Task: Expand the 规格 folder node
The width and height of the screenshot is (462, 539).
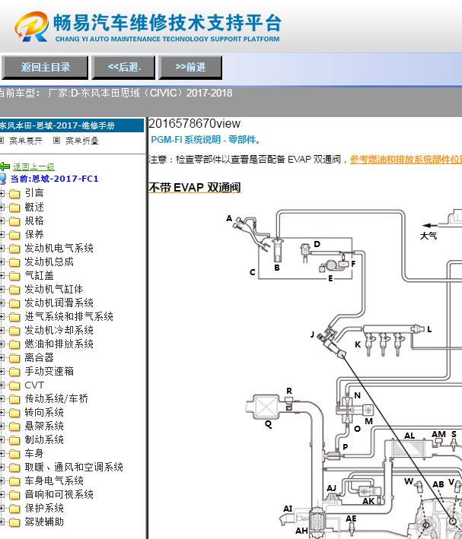Action: (2, 221)
